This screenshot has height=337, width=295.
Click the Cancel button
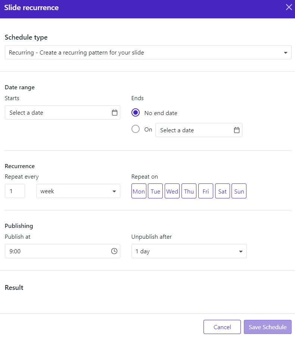(222, 327)
